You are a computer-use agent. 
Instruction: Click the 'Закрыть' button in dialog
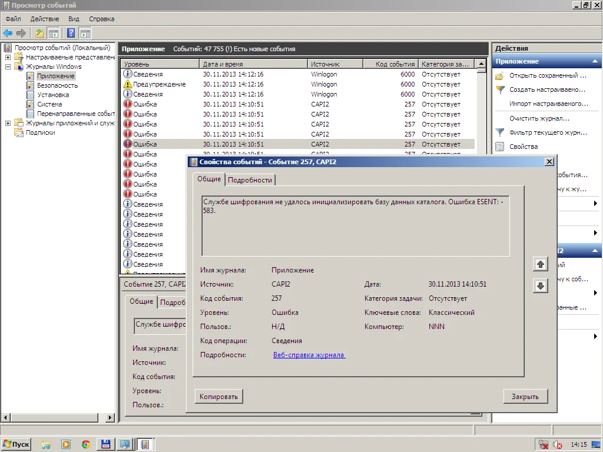click(x=525, y=396)
